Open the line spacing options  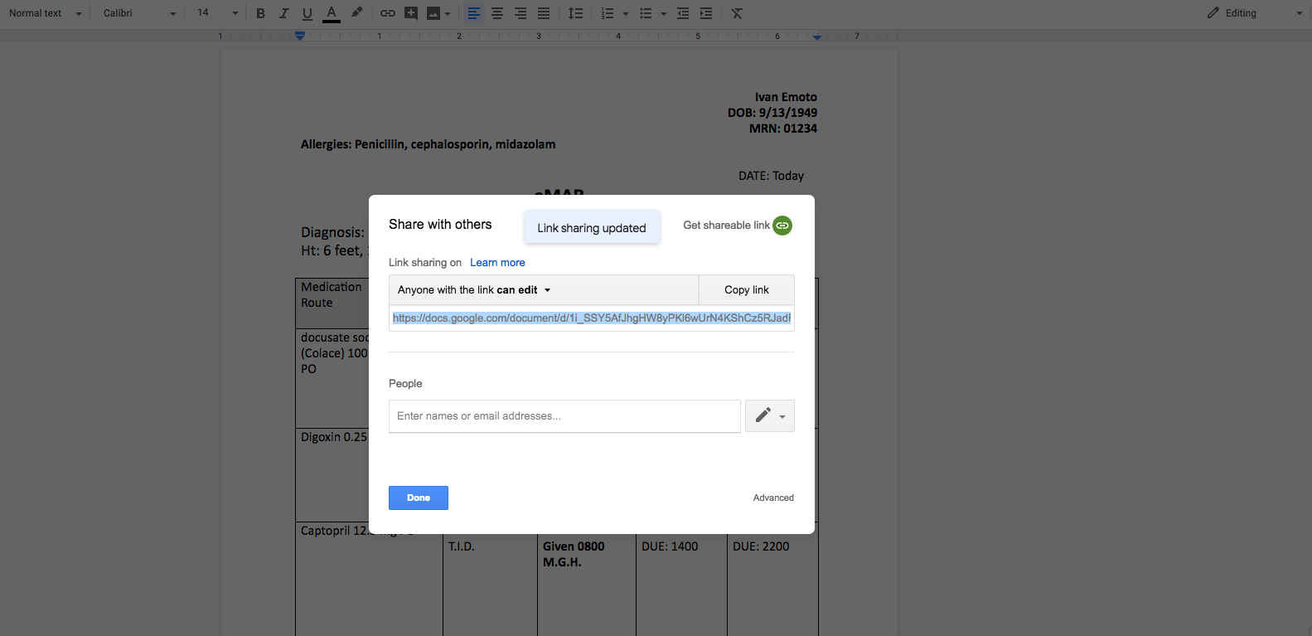(575, 13)
